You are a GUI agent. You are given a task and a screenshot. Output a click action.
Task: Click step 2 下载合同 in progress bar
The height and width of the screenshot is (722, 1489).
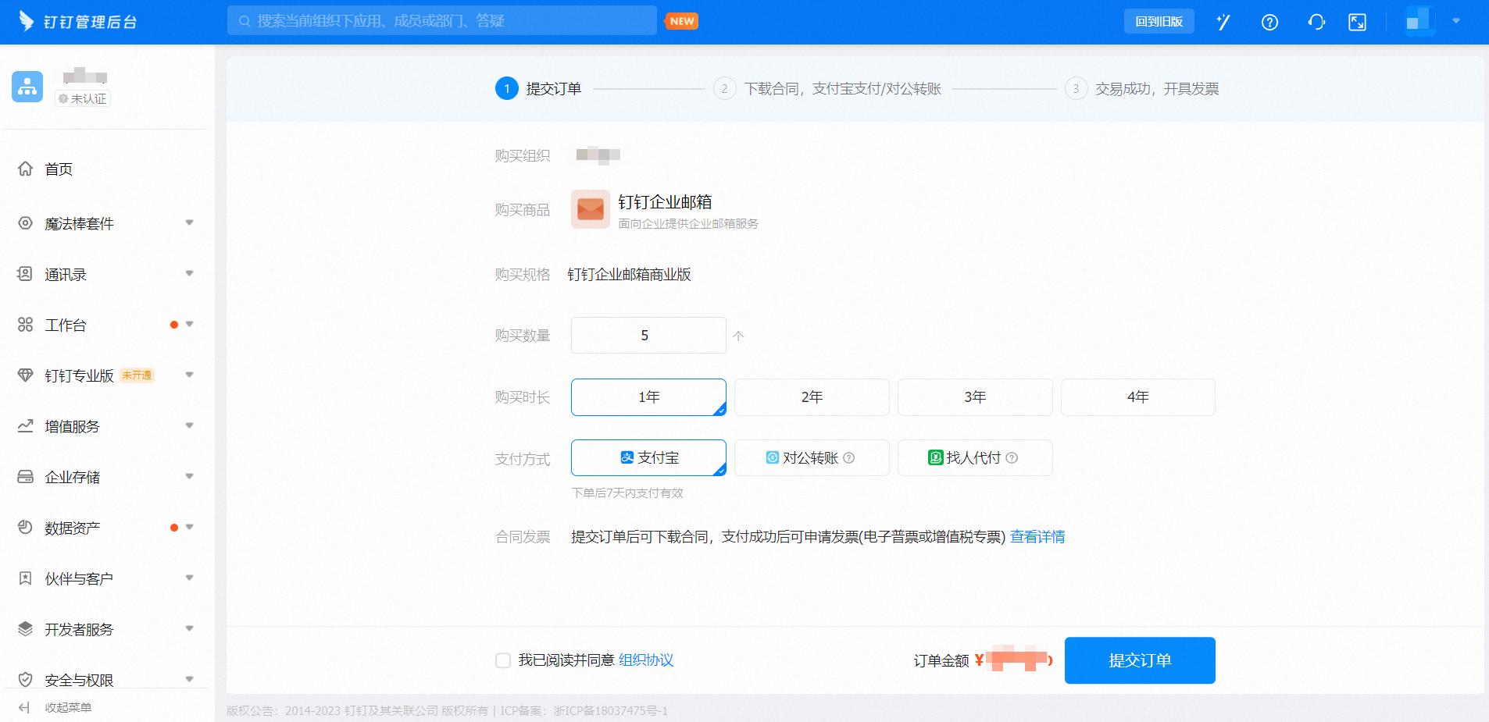click(827, 89)
